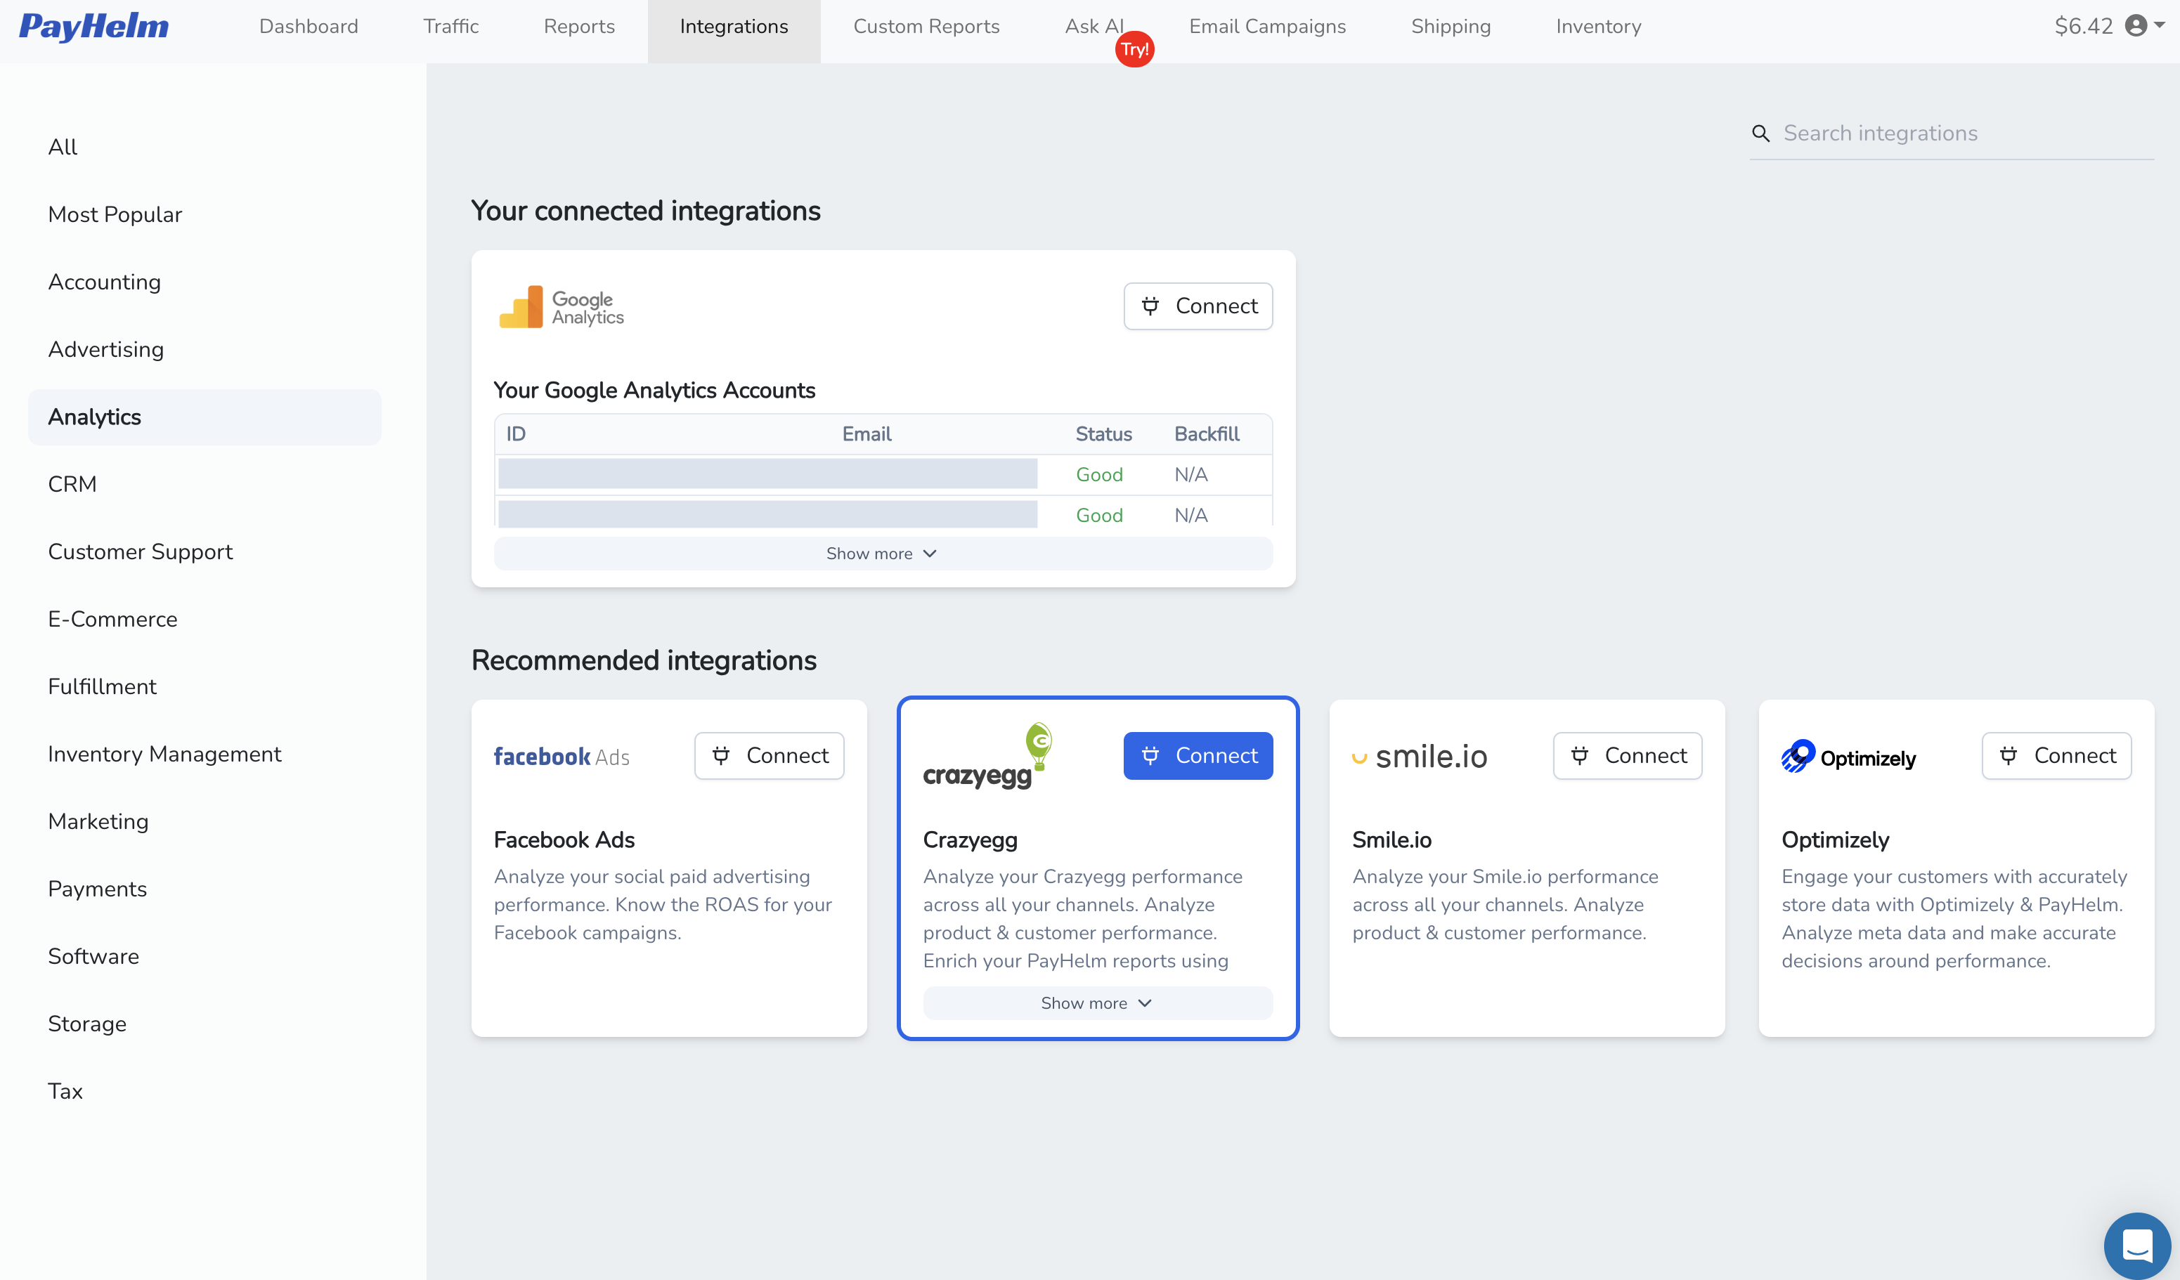The image size is (2180, 1280).
Task: Choose the E-Commerce sidebar category
Action: [112, 619]
